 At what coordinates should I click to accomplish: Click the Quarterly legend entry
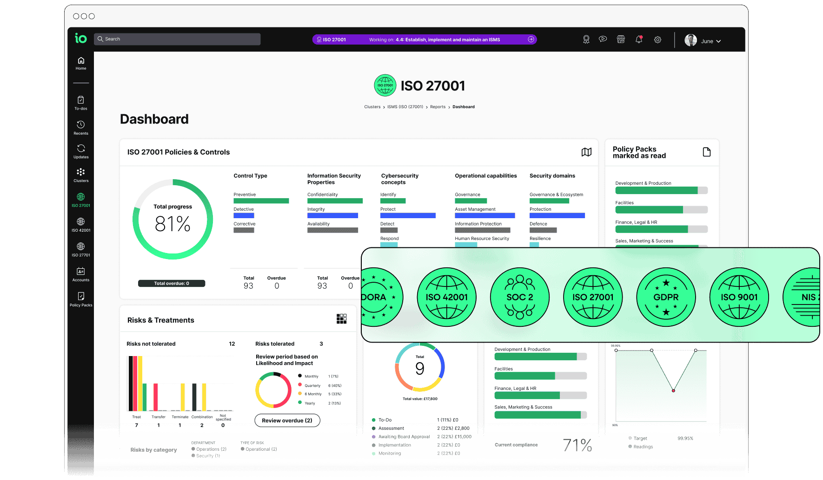point(319,385)
